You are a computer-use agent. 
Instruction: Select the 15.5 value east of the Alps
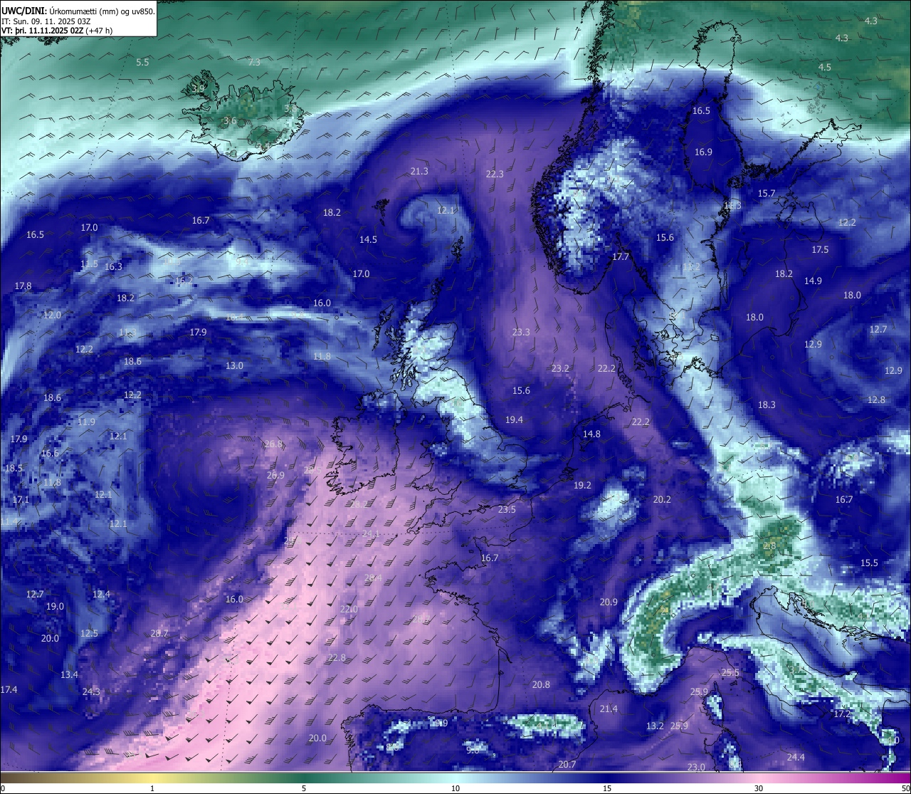pyautogui.click(x=869, y=563)
